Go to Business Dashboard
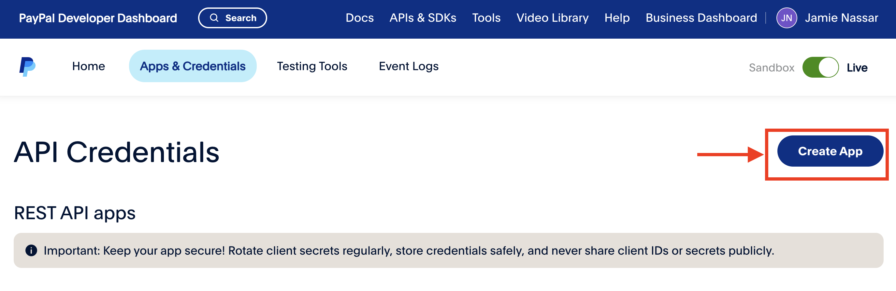The width and height of the screenshot is (896, 291). coord(701,18)
